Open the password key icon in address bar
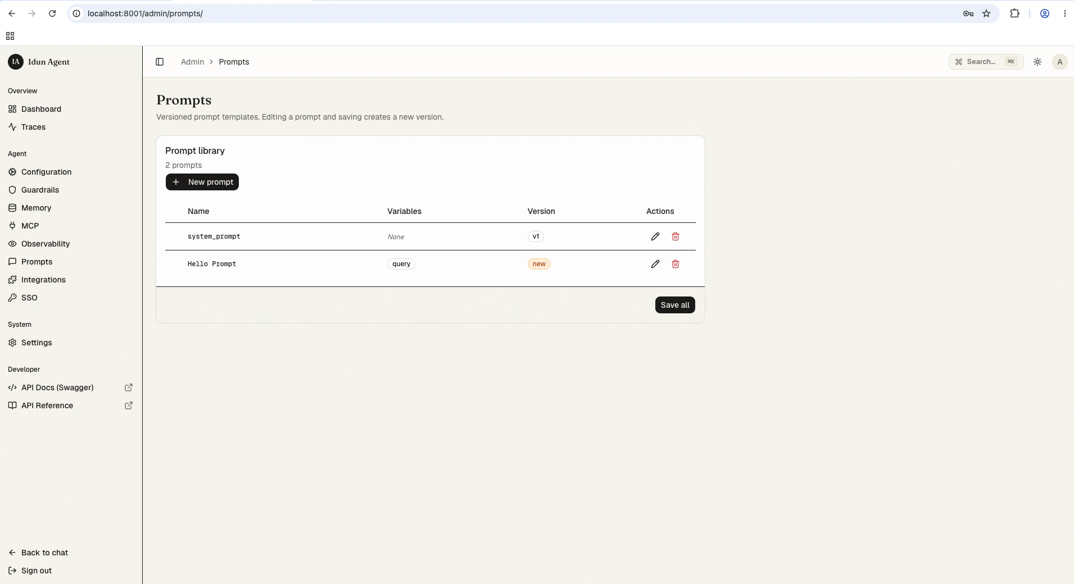 pyautogui.click(x=968, y=13)
